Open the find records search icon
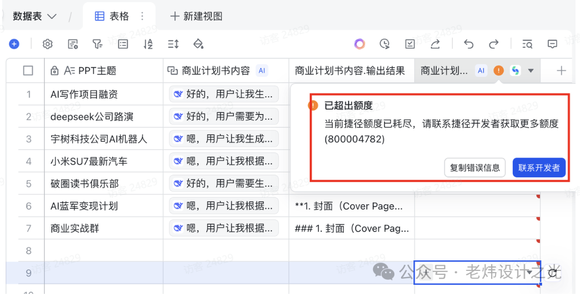This screenshot has height=295, width=580. pyautogui.click(x=527, y=44)
